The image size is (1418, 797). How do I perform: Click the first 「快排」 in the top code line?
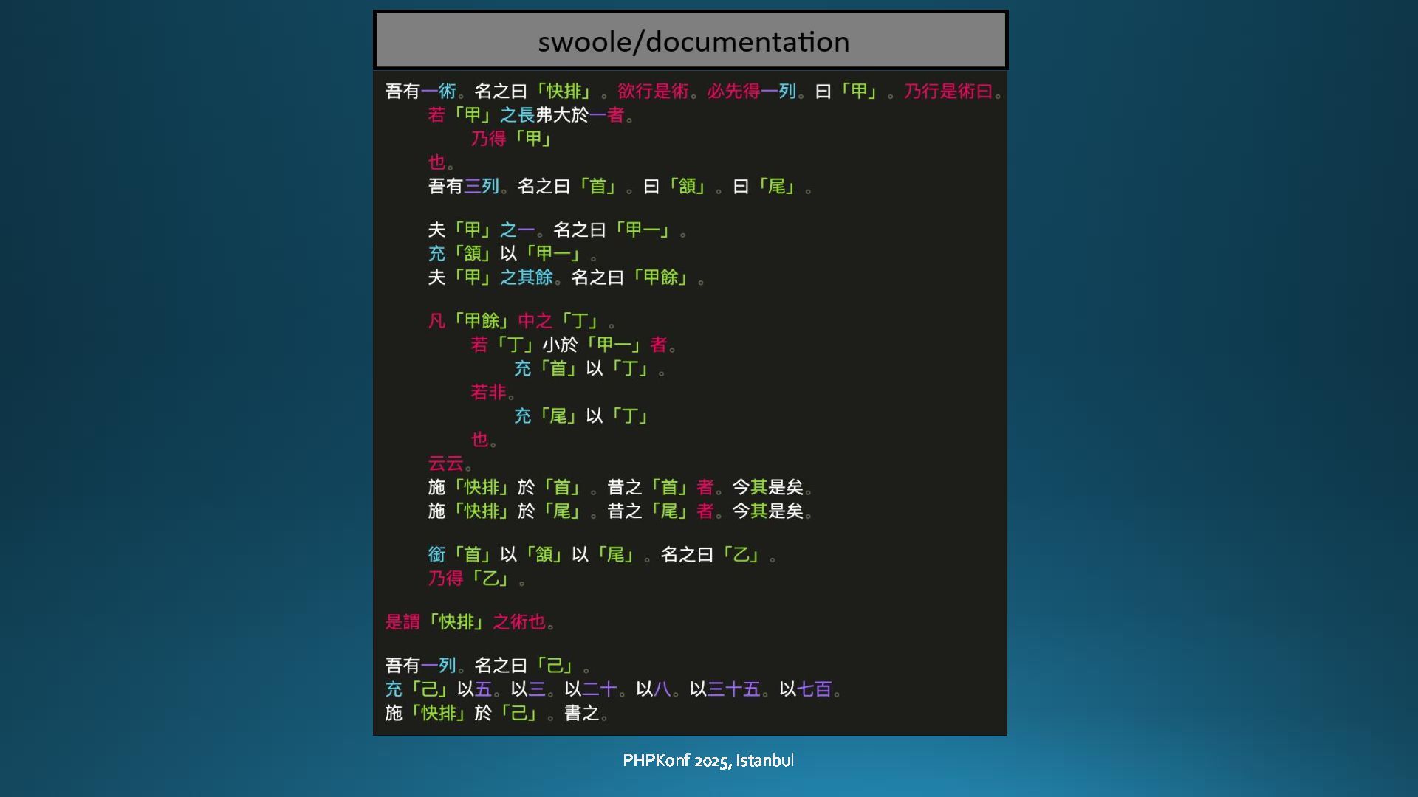click(564, 91)
